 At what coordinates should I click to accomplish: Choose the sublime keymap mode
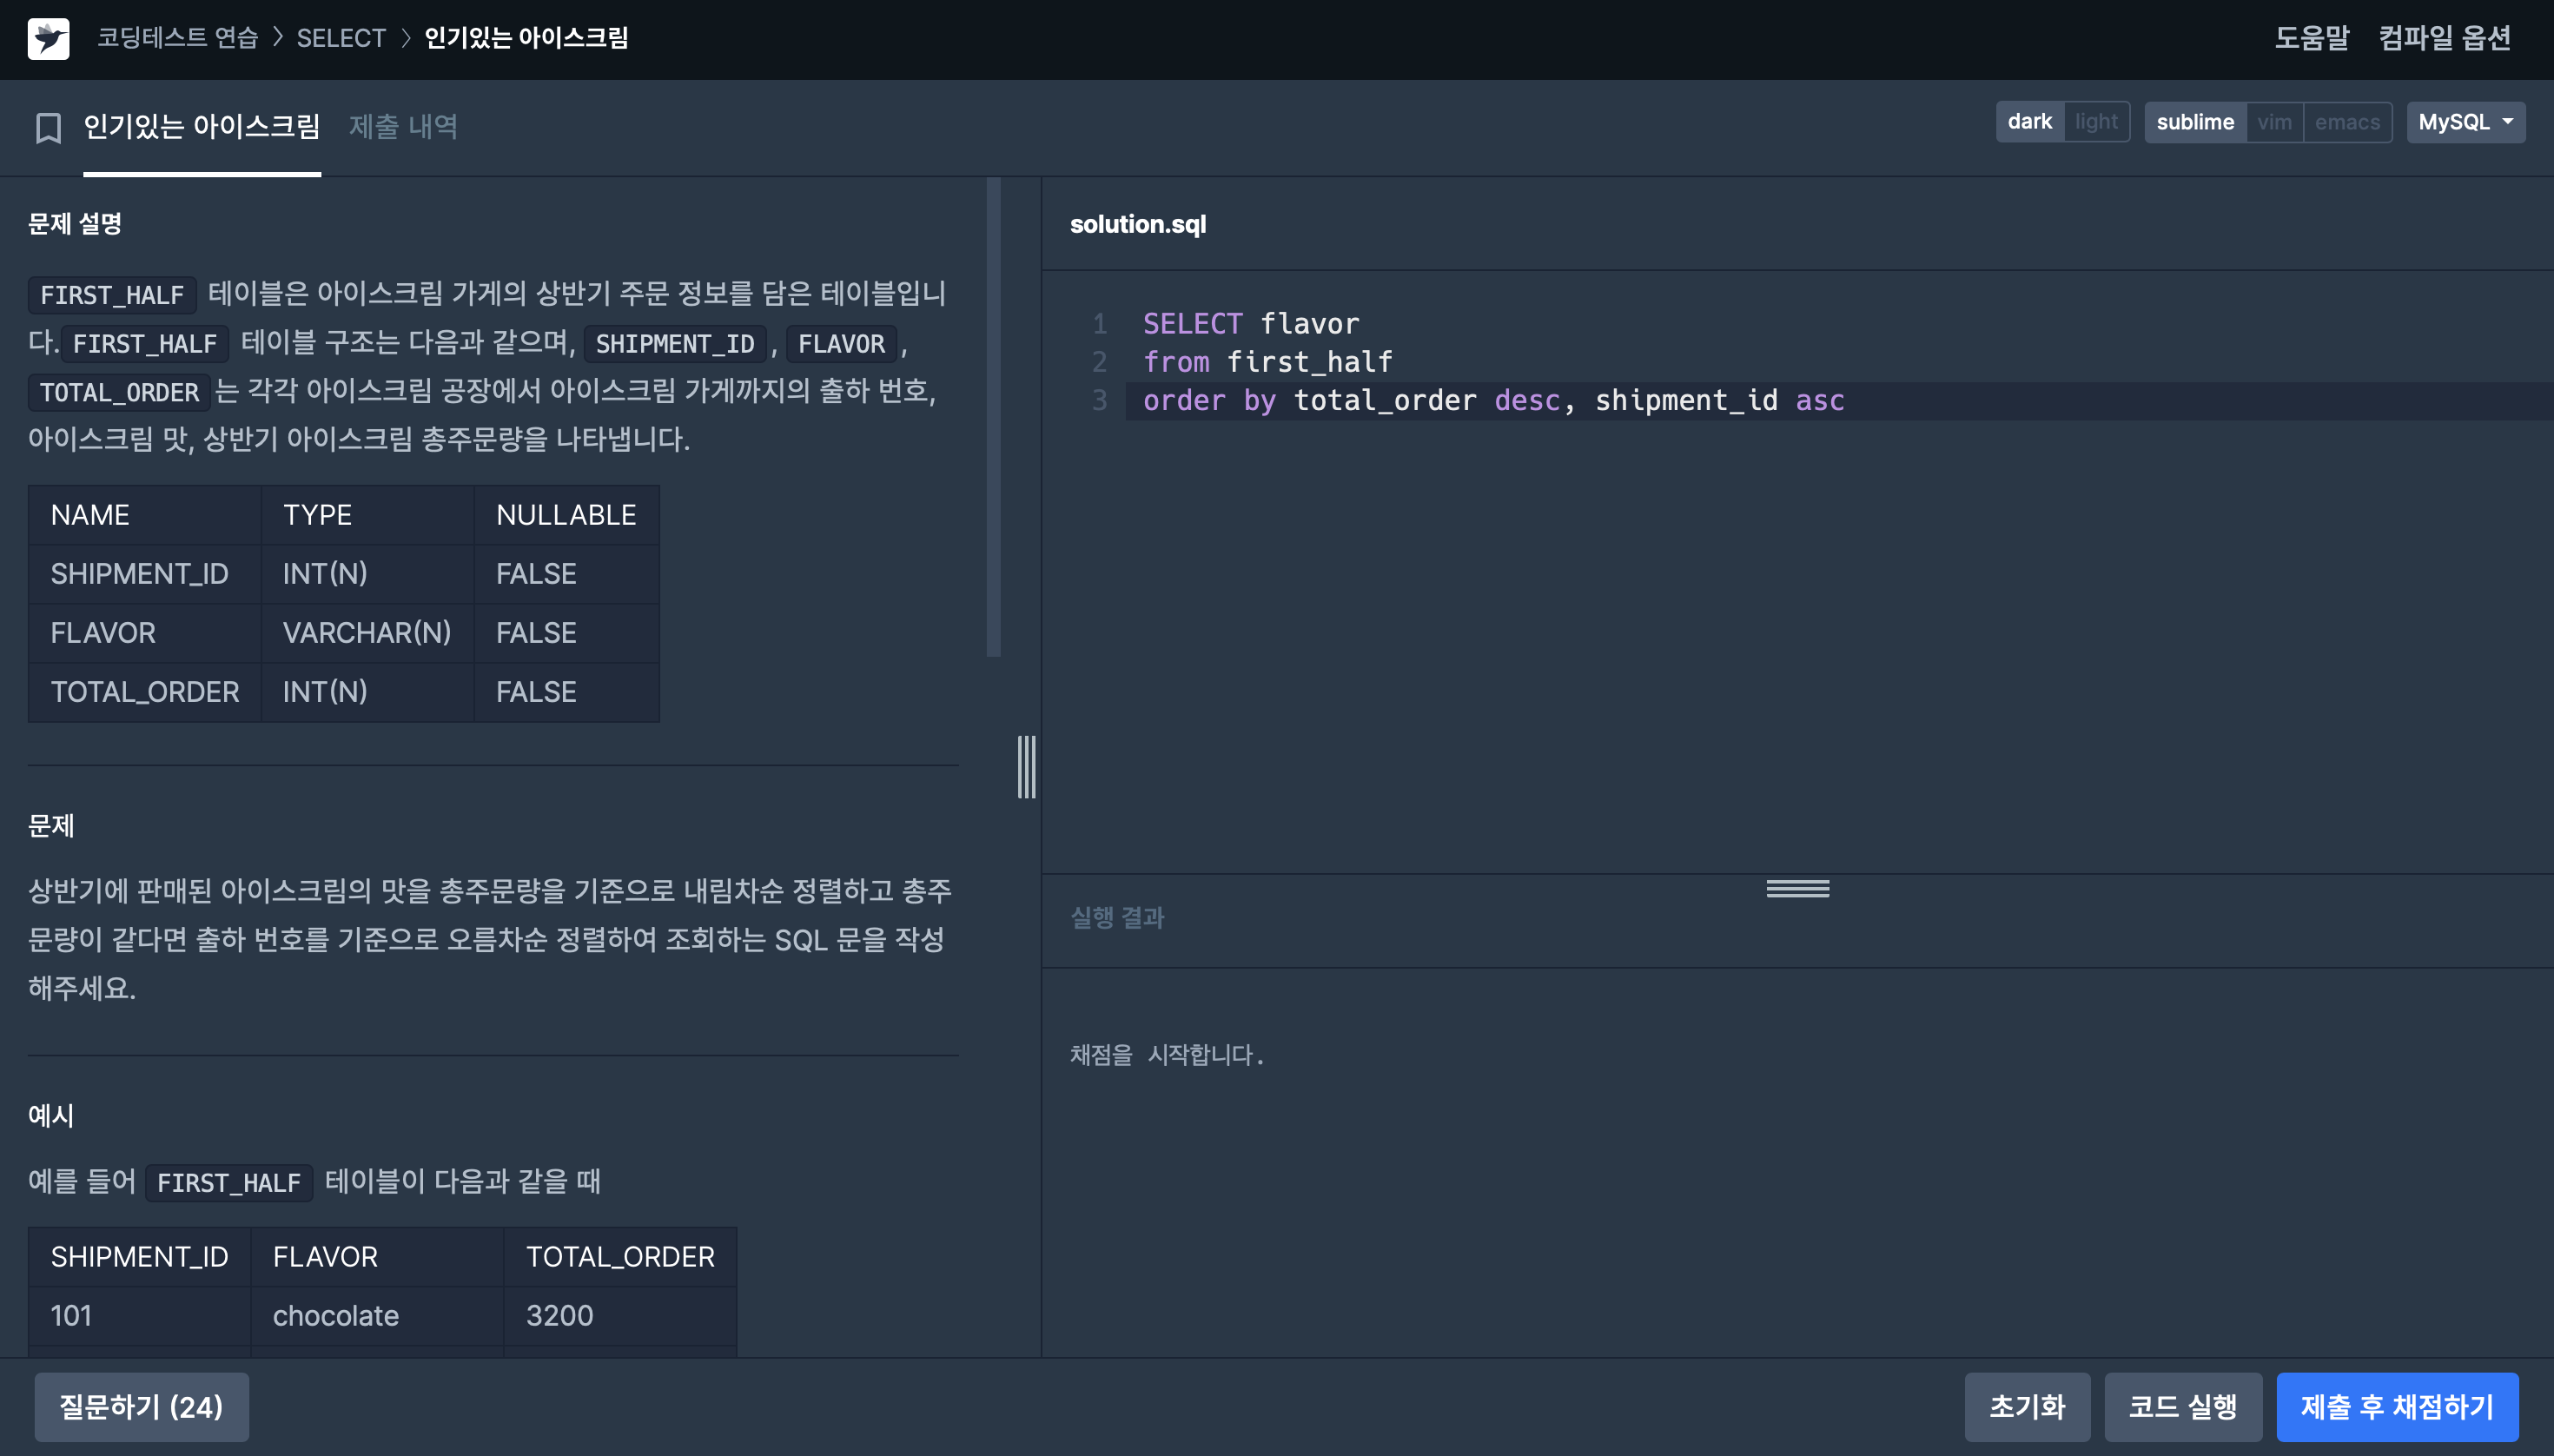click(2194, 122)
